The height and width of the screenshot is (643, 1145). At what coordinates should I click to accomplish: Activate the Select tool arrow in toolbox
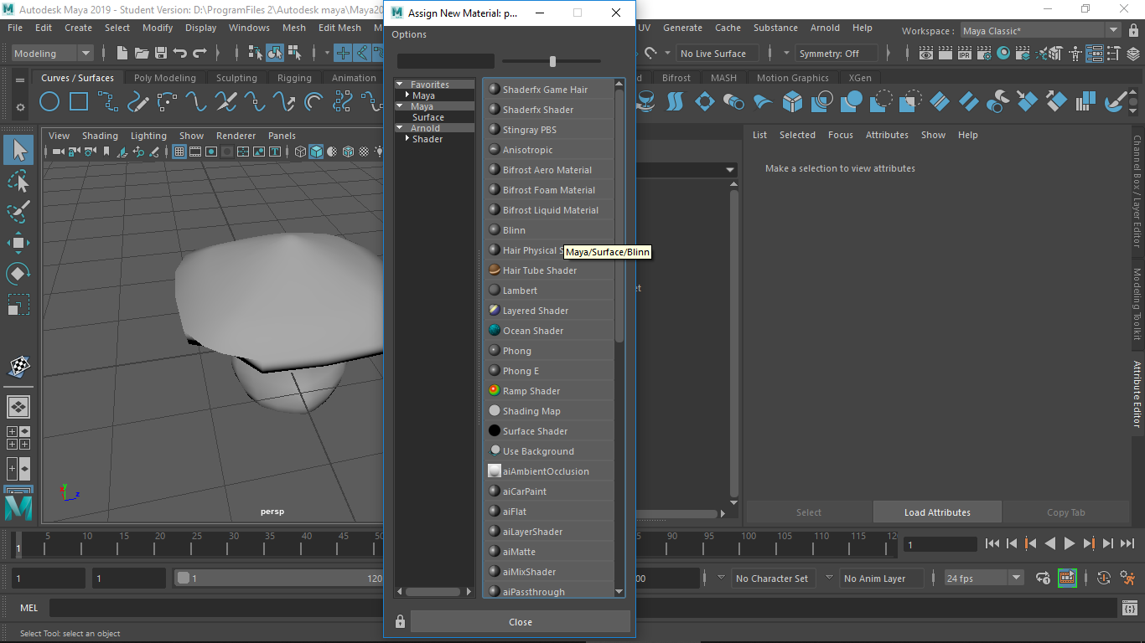click(18, 150)
